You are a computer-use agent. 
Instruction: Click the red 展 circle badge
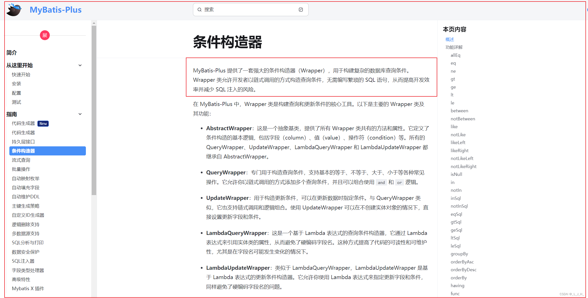coord(45,35)
